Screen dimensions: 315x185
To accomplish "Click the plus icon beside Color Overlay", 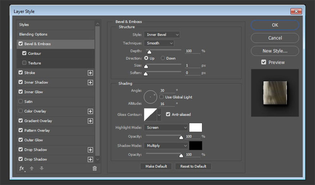I will [x=90, y=111].
